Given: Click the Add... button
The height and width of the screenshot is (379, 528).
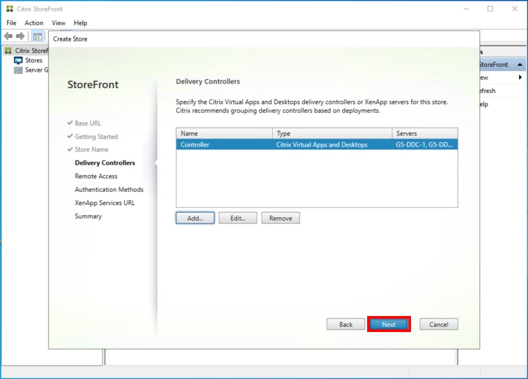Looking at the screenshot, I should click(x=195, y=218).
